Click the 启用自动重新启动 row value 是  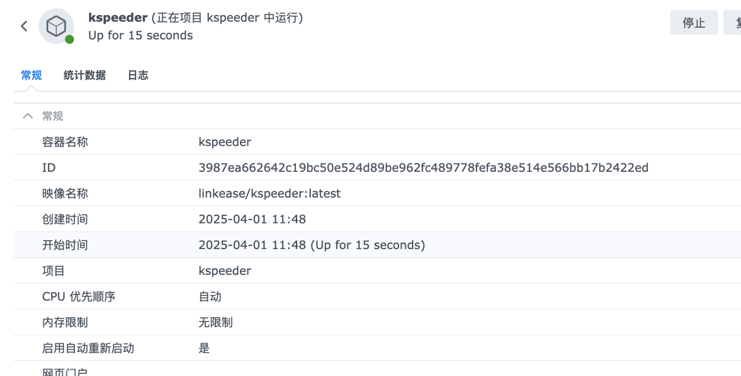[x=204, y=348]
